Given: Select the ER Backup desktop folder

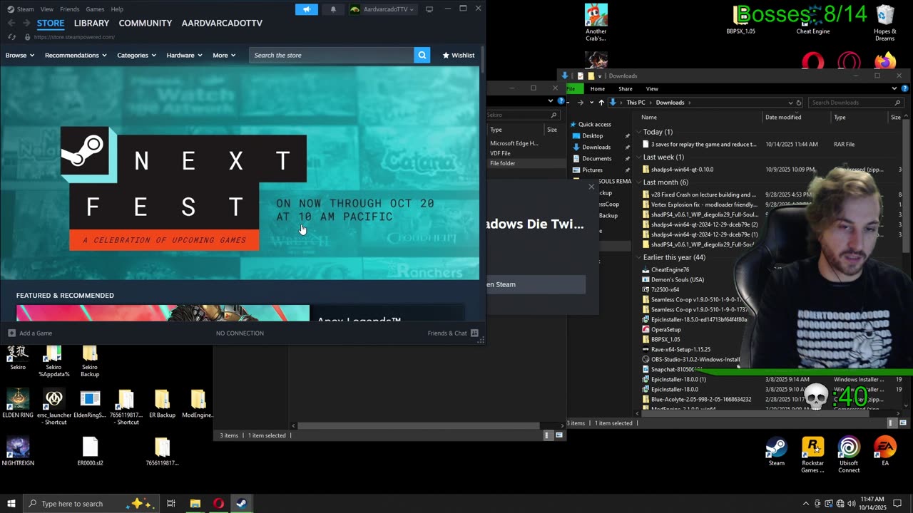Looking at the screenshot, I should 162,403.
